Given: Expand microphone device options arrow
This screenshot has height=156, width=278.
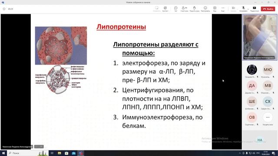Looking at the screenshot, I should coord(248,9).
